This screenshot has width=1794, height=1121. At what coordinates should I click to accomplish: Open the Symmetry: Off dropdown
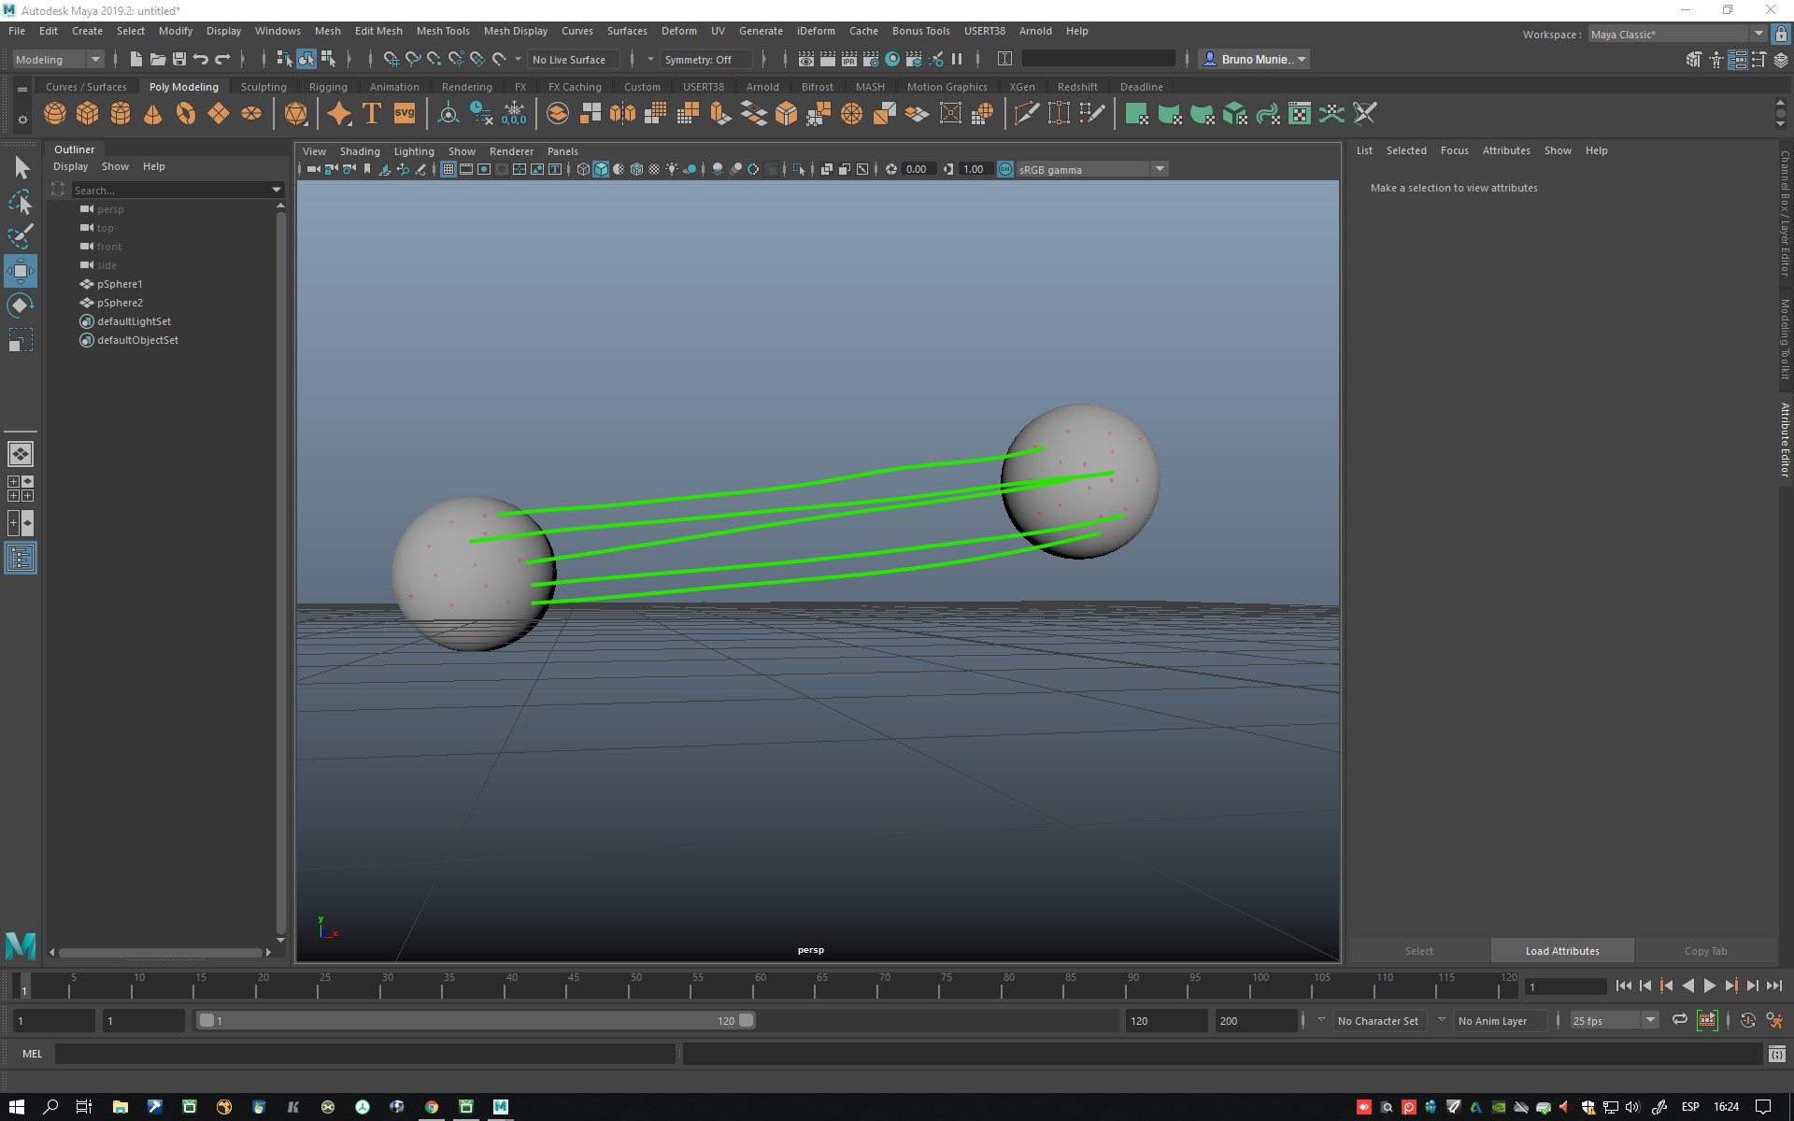pos(705,59)
